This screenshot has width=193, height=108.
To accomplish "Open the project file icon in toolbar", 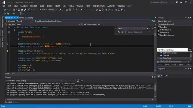I will coord(19,10).
